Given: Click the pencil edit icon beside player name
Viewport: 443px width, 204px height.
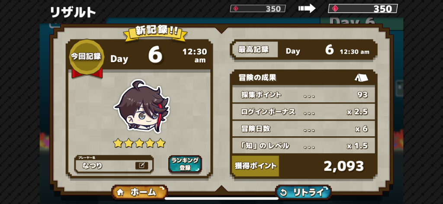Looking at the screenshot, I should pyautogui.click(x=141, y=165).
